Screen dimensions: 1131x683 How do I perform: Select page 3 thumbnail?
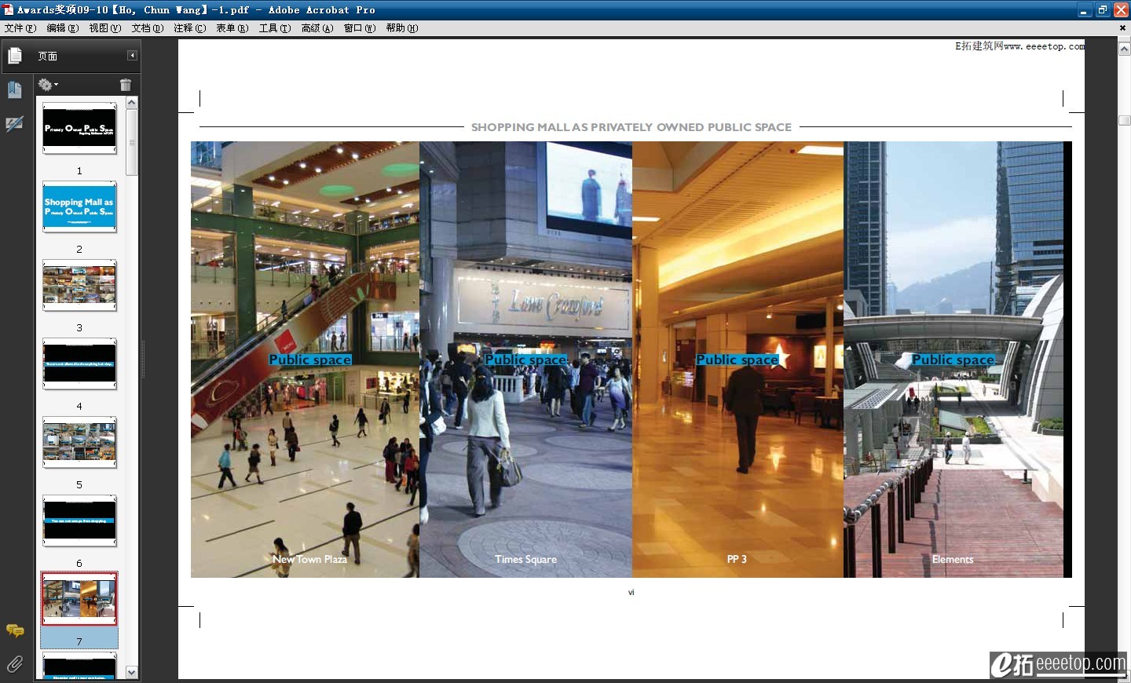(x=79, y=285)
